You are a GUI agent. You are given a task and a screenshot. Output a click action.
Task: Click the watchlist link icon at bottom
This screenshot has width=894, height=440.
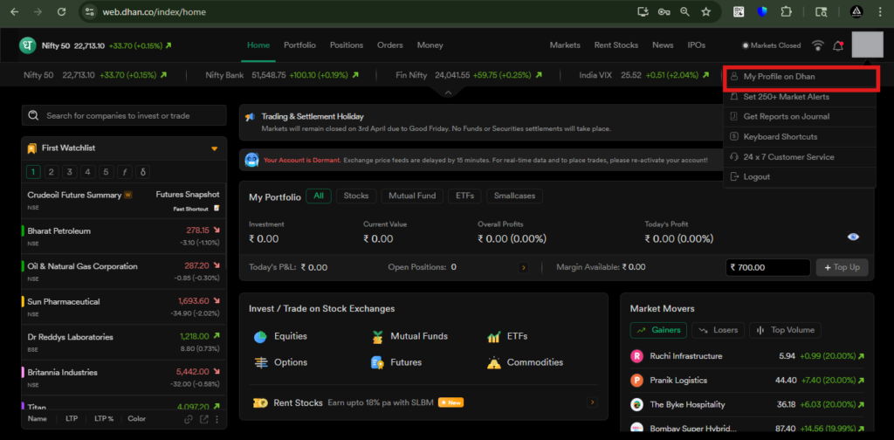188,419
